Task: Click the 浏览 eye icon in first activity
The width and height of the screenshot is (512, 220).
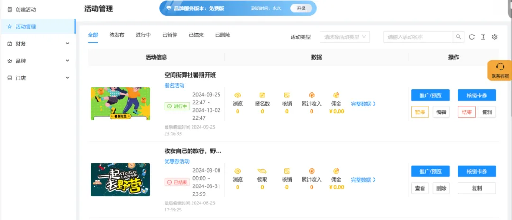Action: (x=238, y=95)
